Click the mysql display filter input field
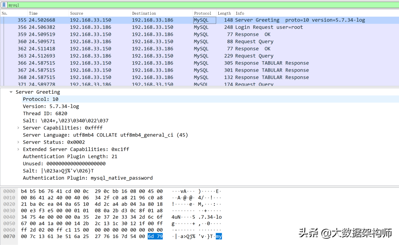Viewport: 399px width, 245px height. [203, 5]
